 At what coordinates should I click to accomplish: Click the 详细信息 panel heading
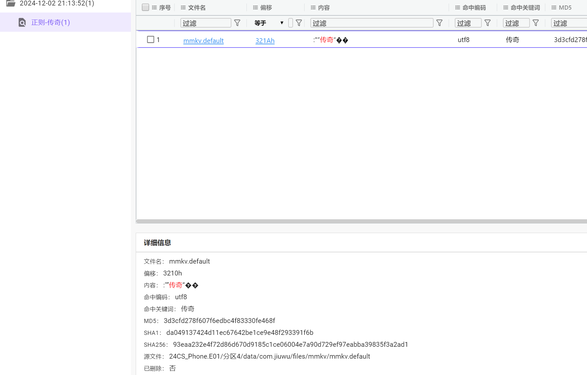click(157, 243)
